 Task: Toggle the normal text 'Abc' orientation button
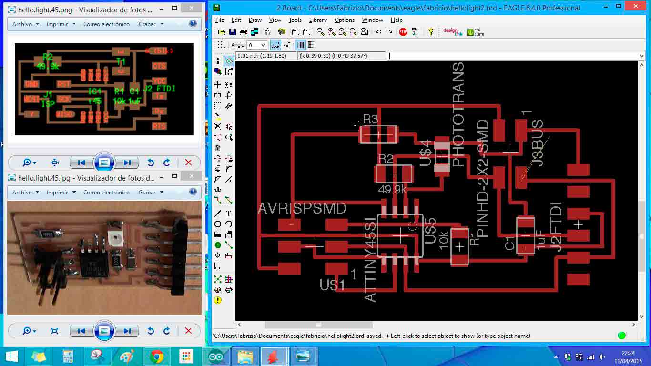tap(275, 45)
